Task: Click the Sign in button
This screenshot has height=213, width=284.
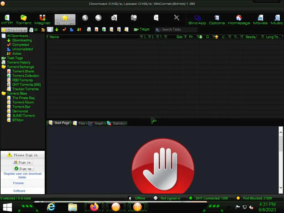Action: (23, 162)
